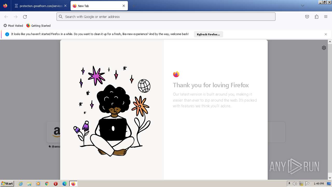Close the New Tab tab

click(x=124, y=6)
